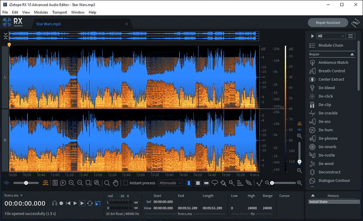Open the Attenuate instant process dropdown

[171, 183]
